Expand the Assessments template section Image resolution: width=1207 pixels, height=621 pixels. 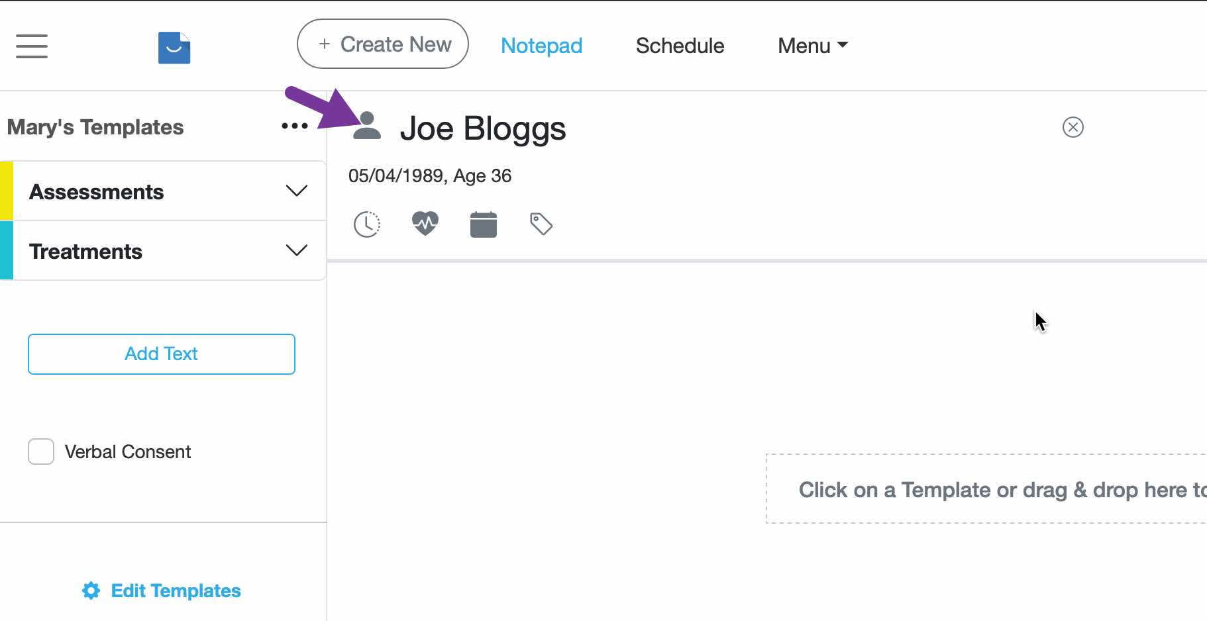[x=296, y=191]
